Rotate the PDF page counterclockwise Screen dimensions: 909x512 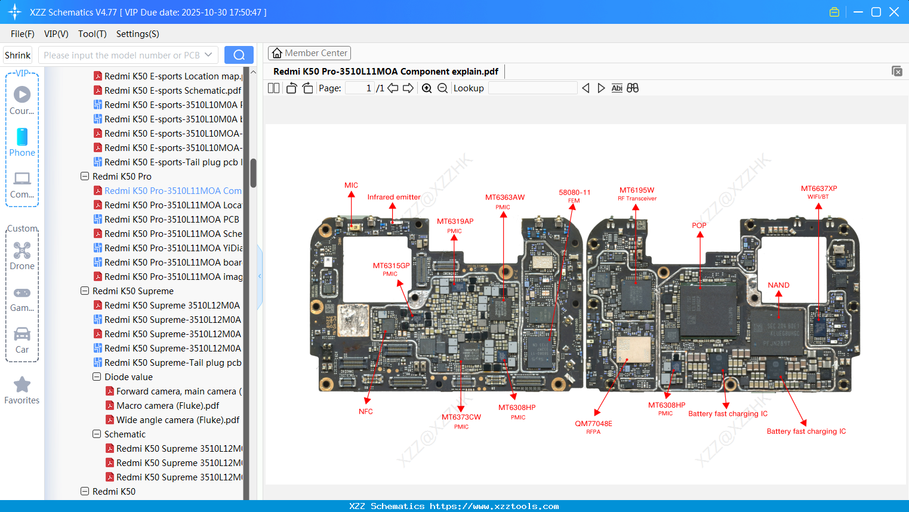(291, 88)
